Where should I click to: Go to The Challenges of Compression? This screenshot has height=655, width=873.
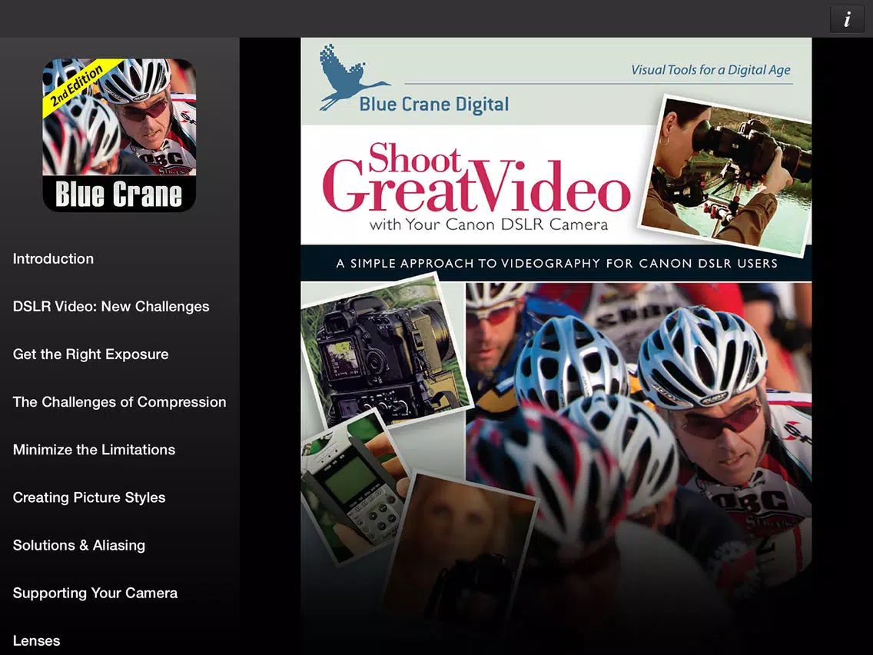click(120, 401)
